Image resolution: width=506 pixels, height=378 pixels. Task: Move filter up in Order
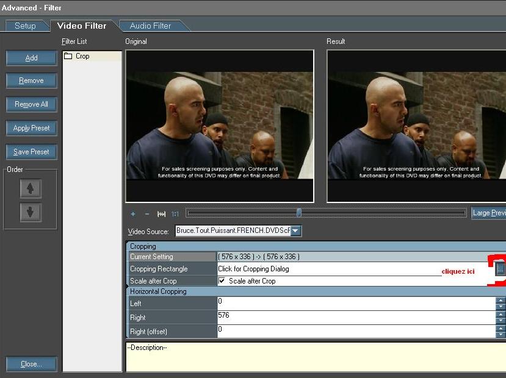click(31, 188)
